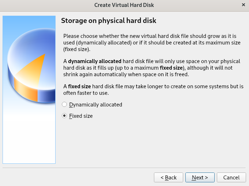Click bold "fixed size" in the last paragraph

click(x=79, y=86)
